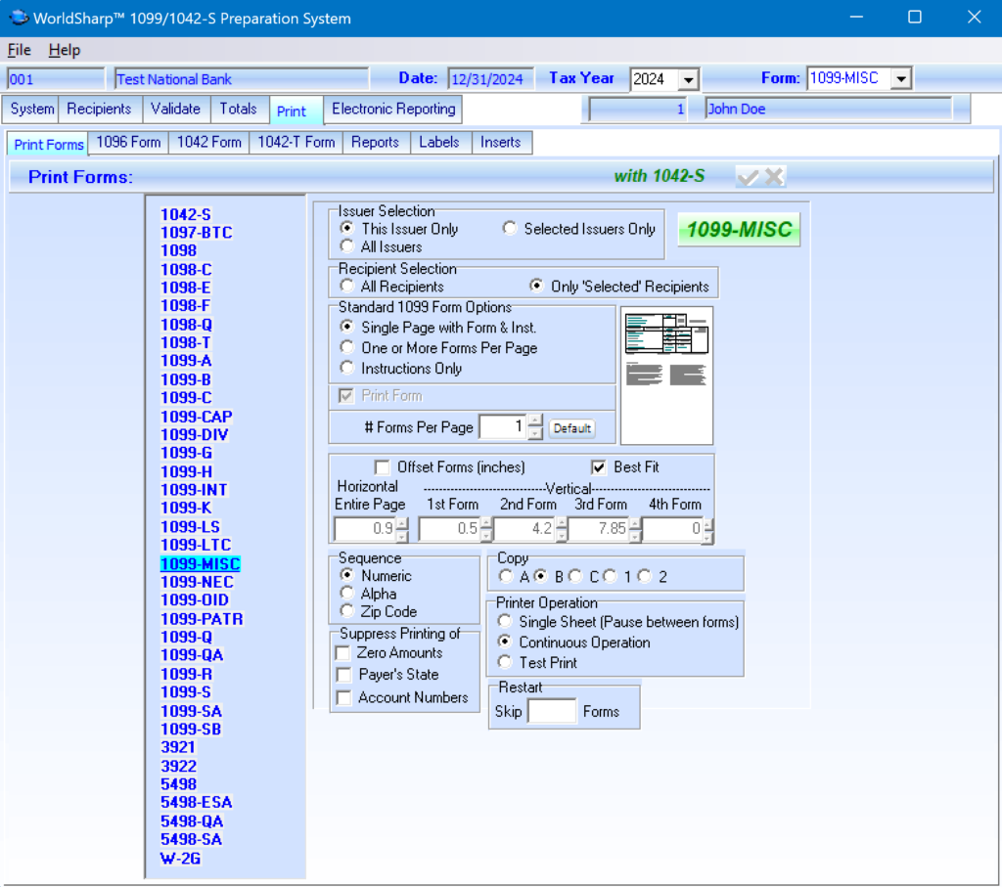Choose One or More Forms Per Page
The image size is (1002, 887).
pos(347,347)
